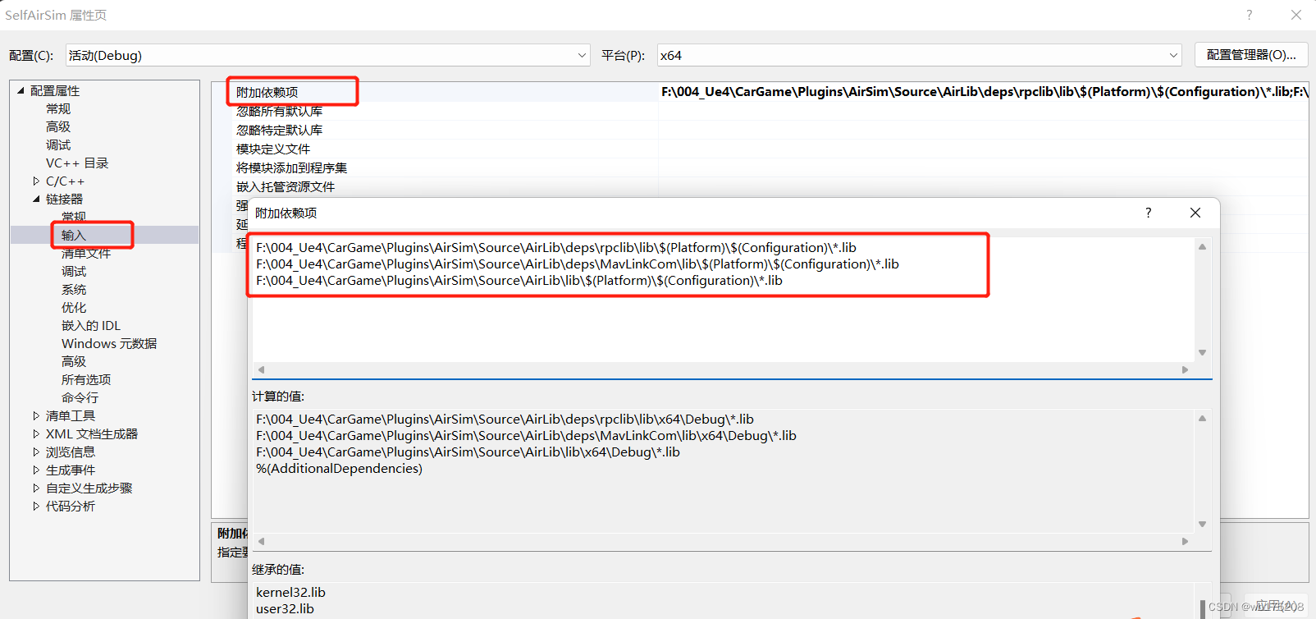Select the 嵌入的 IDL tree item
1316x619 pixels.
(x=91, y=325)
